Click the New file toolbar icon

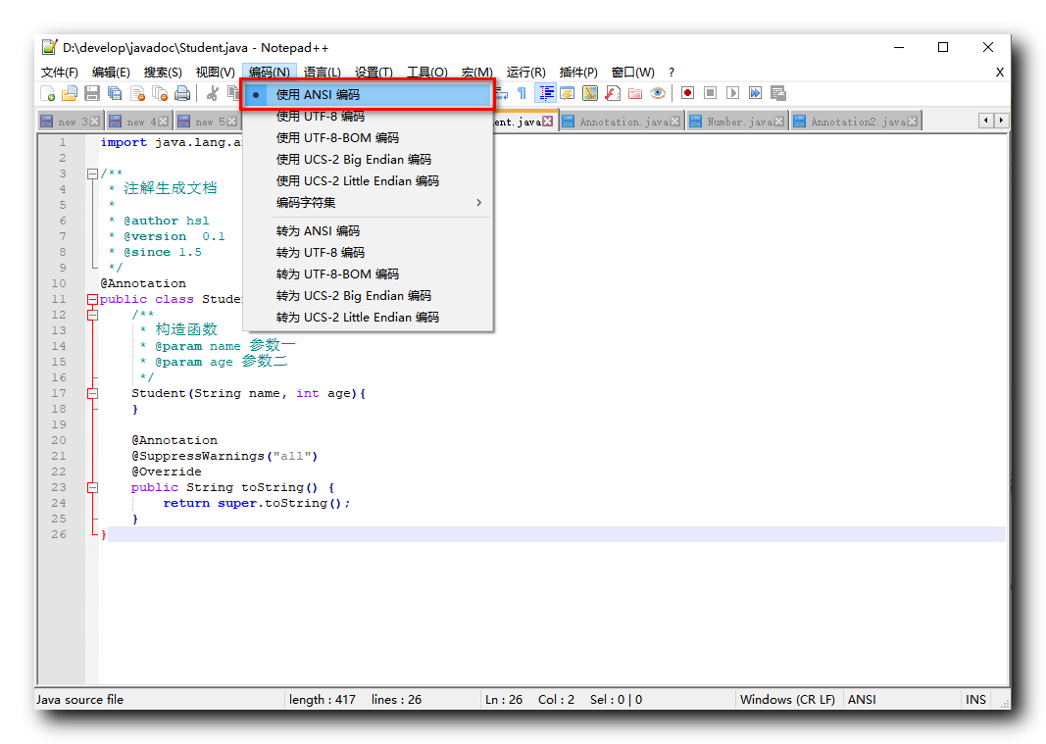(48, 93)
